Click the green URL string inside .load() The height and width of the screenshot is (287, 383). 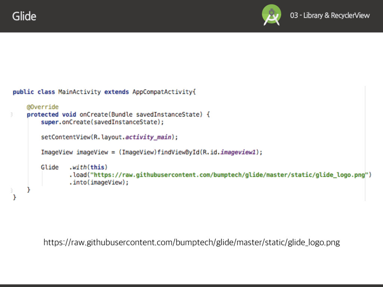[x=229, y=175]
